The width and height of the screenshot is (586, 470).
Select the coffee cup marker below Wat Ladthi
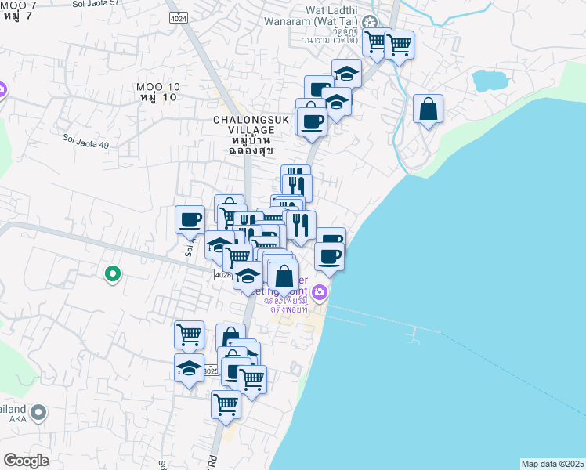(313, 122)
